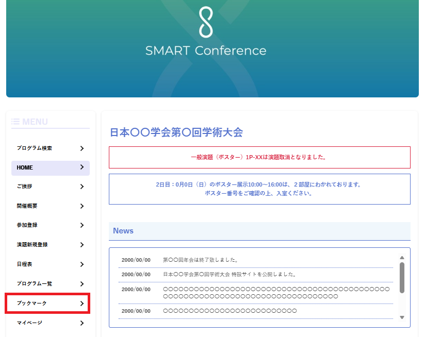Click chevron arrow beside マイページ
The width and height of the screenshot is (425, 337).
tap(82, 323)
